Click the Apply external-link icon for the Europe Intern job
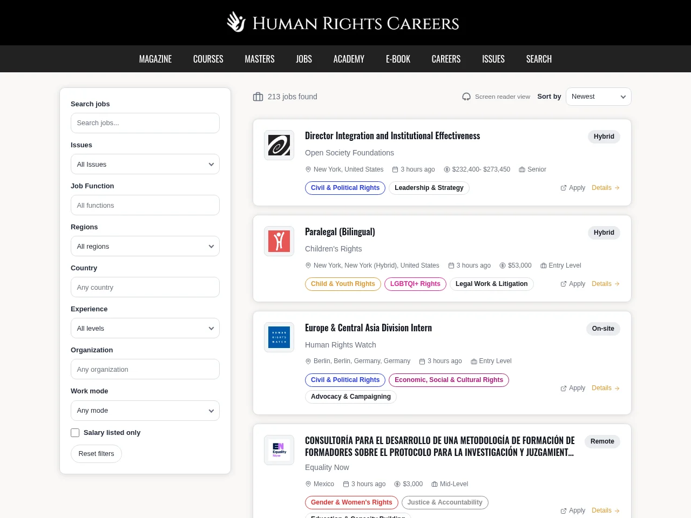 point(564,388)
